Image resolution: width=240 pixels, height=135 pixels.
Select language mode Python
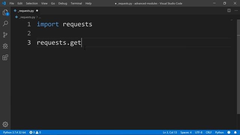coord(219,132)
